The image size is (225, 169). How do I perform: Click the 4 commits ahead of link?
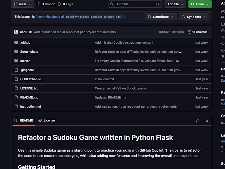(x=50, y=17)
